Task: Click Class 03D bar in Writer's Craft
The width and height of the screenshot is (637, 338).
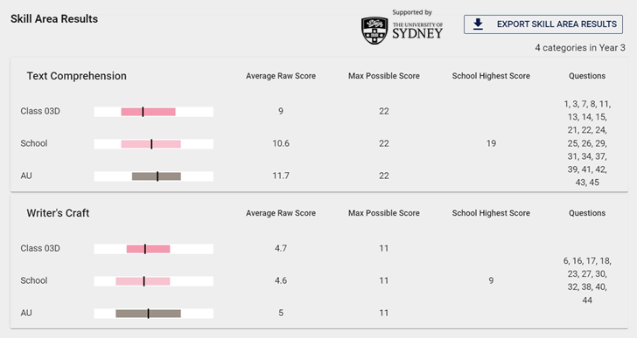Action: point(154,249)
